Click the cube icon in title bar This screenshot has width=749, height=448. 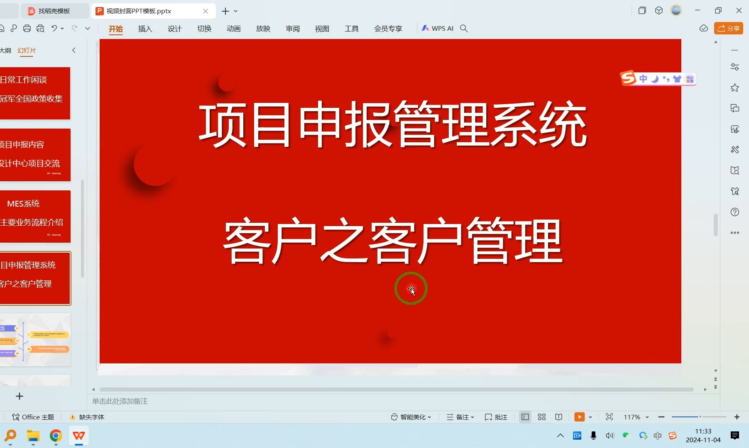point(659,11)
